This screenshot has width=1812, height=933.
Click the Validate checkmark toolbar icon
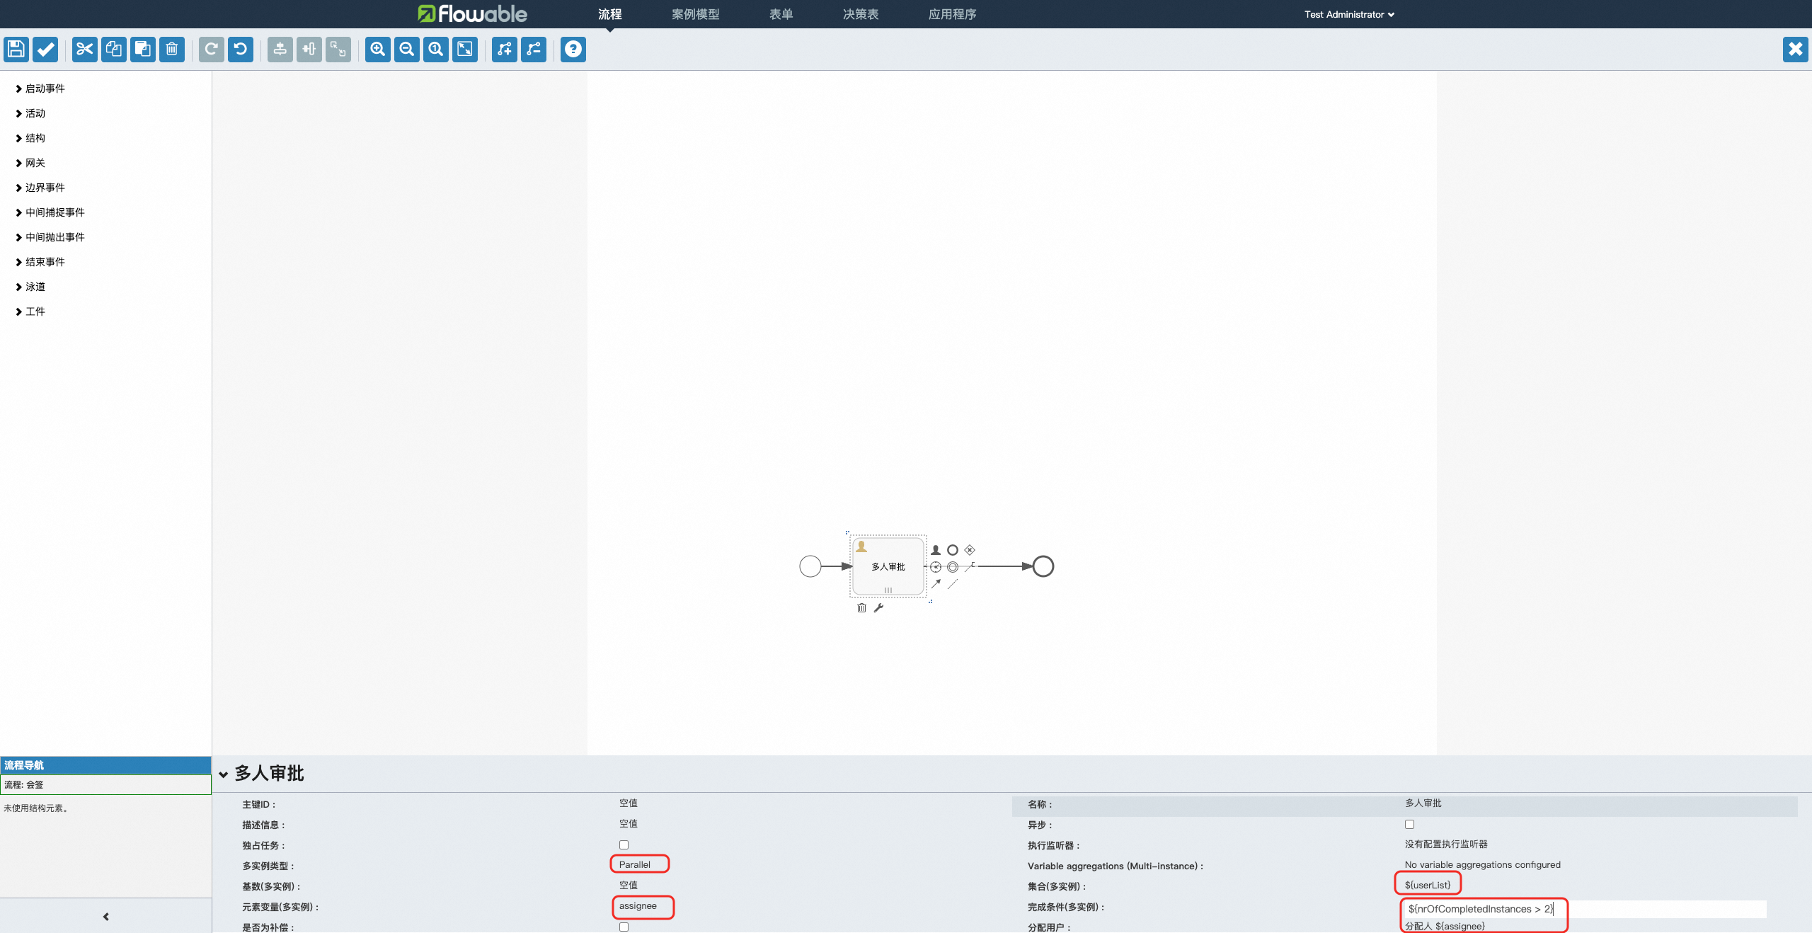pos(45,49)
